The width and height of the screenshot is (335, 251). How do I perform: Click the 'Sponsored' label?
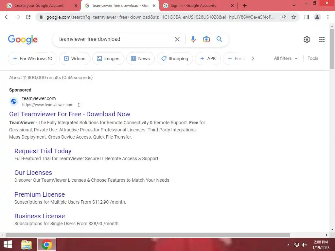coord(20,90)
